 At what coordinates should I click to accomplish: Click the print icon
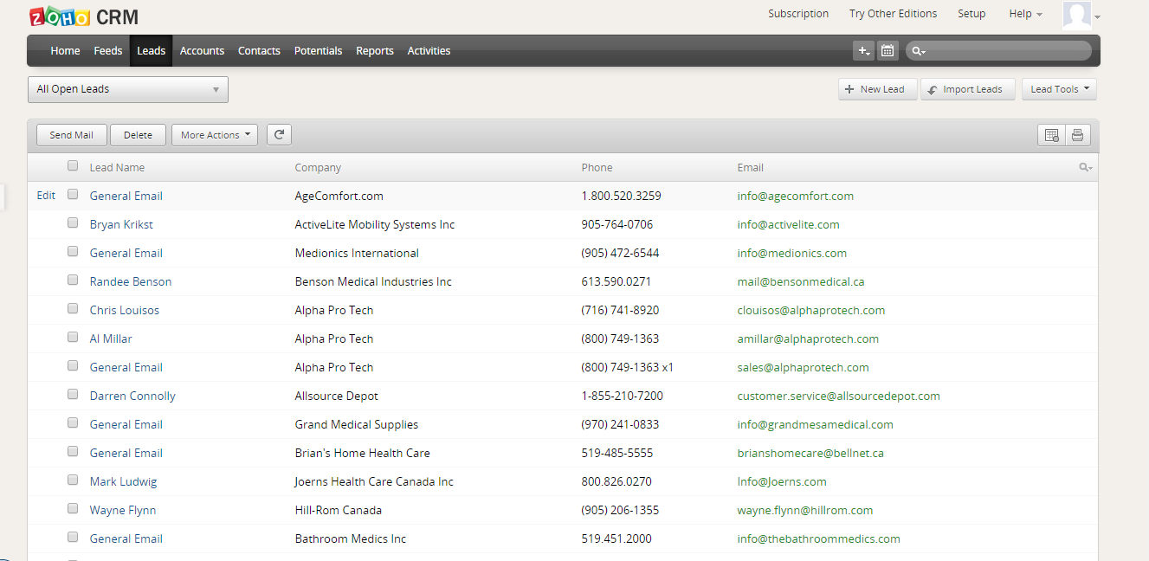1077,135
